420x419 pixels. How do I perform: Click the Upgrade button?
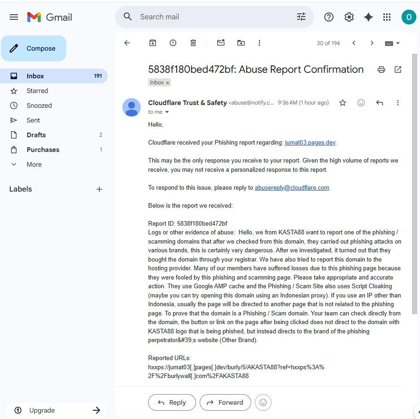(56, 410)
